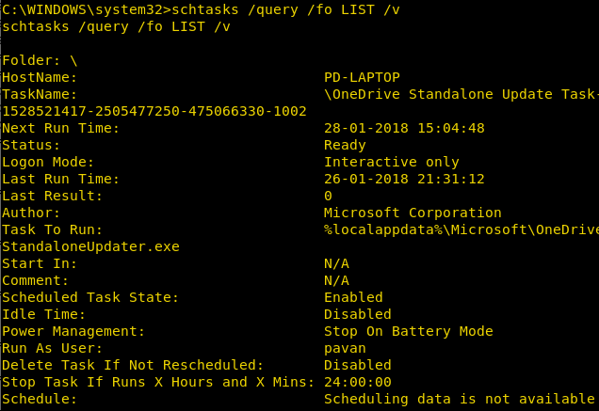The image size is (599, 411).
Task: Click the Author value Microsoft Corporation
Action: 413,213
